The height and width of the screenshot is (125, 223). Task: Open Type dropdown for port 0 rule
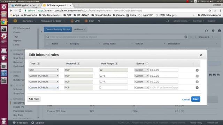(x=44, y=87)
